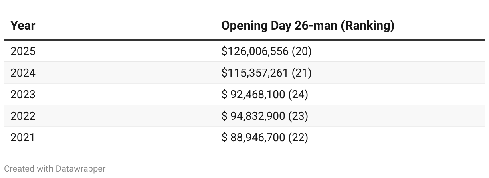
Task: Click the ranking (21) in the 2024 row
Action: click(x=301, y=73)
